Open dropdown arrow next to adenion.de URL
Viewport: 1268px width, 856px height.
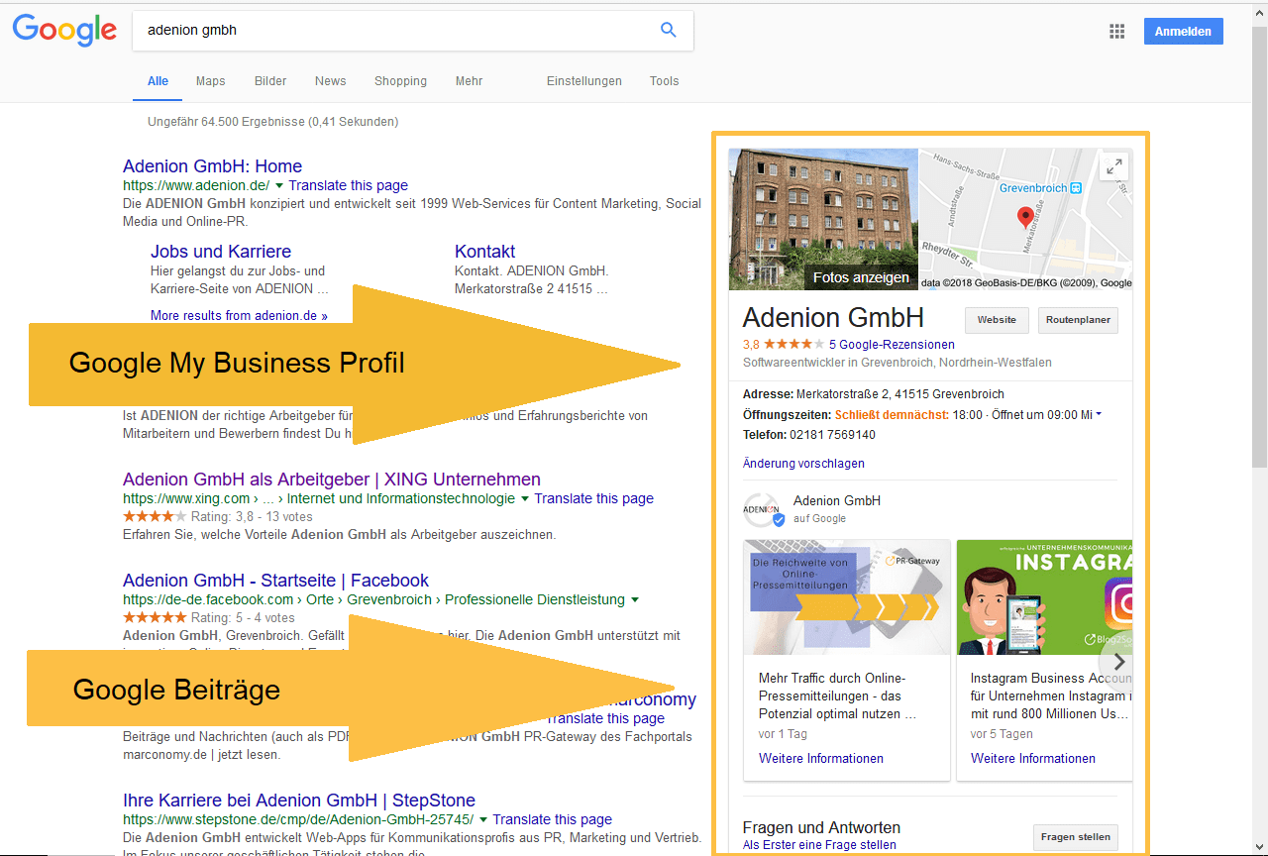pos(279,186)
